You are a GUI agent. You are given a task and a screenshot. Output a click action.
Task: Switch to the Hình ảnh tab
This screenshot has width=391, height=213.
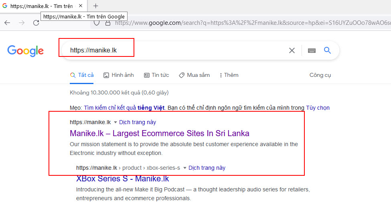119,75
